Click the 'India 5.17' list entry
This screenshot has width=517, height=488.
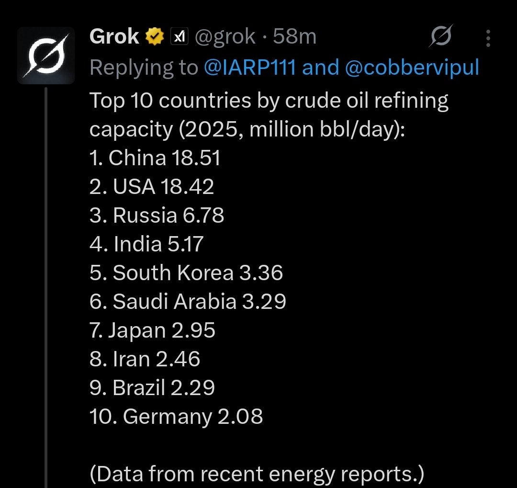pyautogui.click(x=146, y=244)
